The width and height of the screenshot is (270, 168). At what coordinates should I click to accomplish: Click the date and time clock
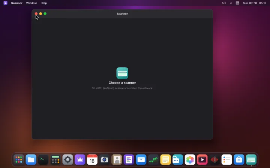coord(255,3)
